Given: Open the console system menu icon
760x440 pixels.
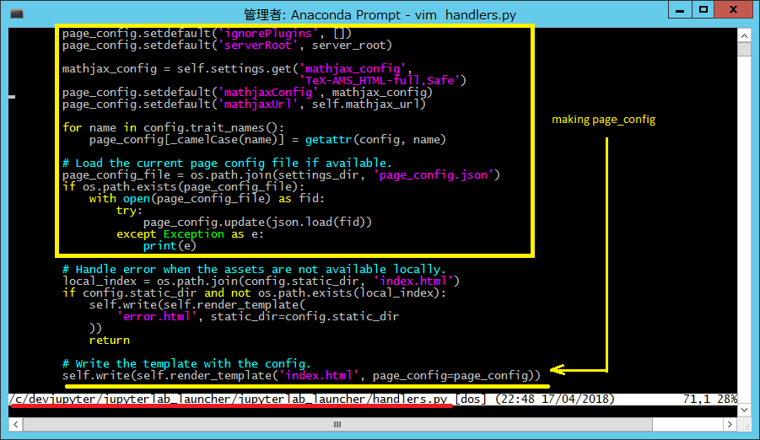Looking at the screenshot, I should pos(17,13).
